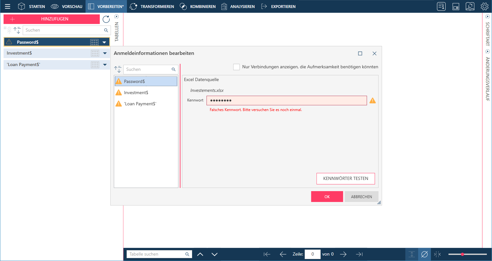This screenshot has height=261, width=492.
Task: Open the KOMBINIEREN tab
Action: 198,6
